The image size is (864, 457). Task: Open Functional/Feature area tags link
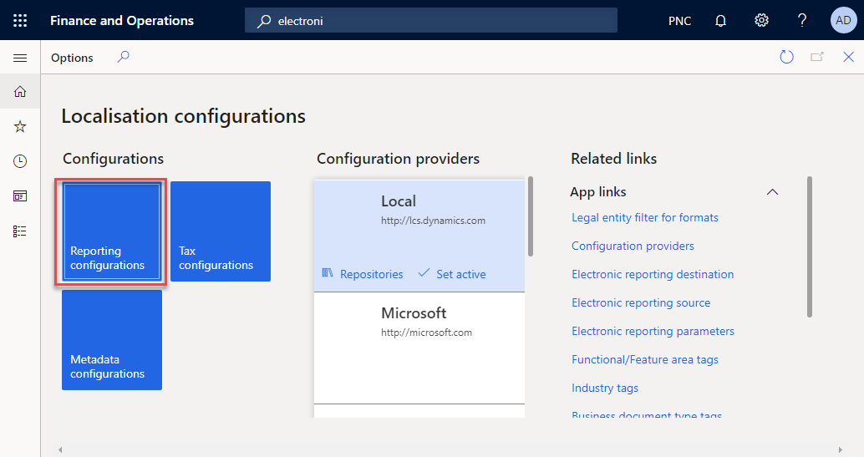point(645,359)
